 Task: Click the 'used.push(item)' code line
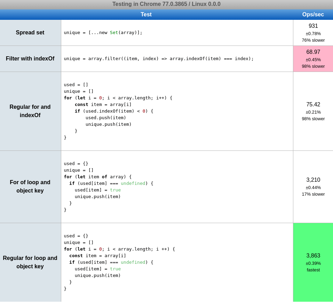coord(106,118)
